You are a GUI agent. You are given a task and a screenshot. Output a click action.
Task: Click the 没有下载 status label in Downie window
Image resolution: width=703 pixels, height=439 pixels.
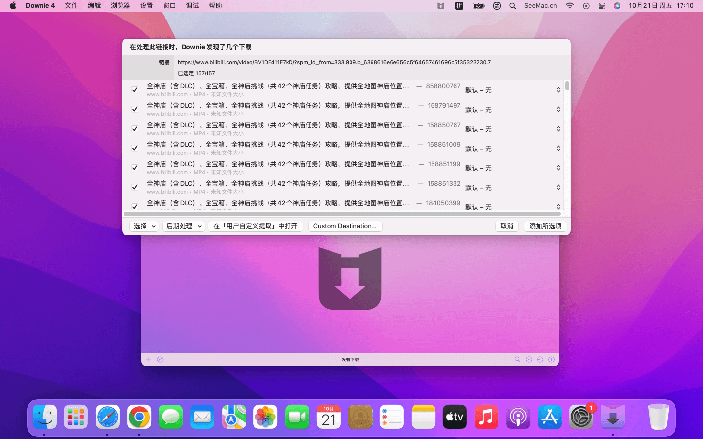click(x=350, y=359)
